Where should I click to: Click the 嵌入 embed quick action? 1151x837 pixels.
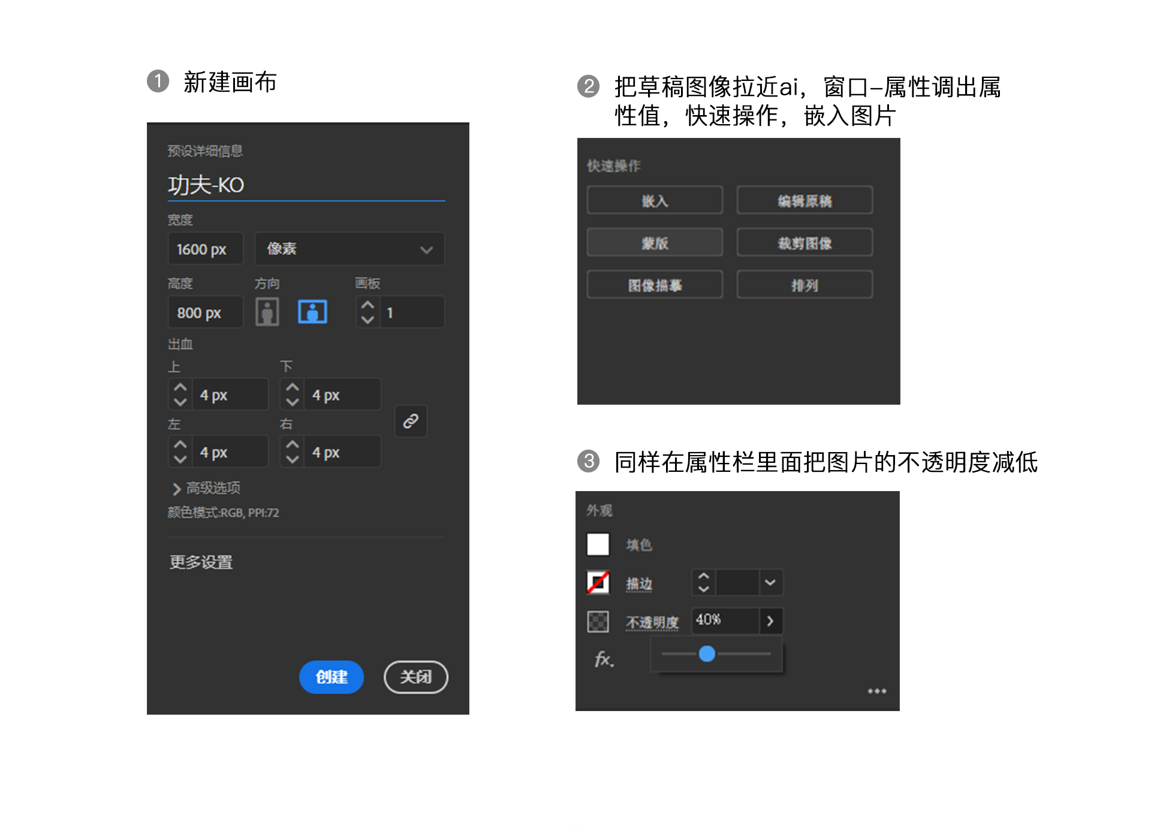(x=655, y=201)
